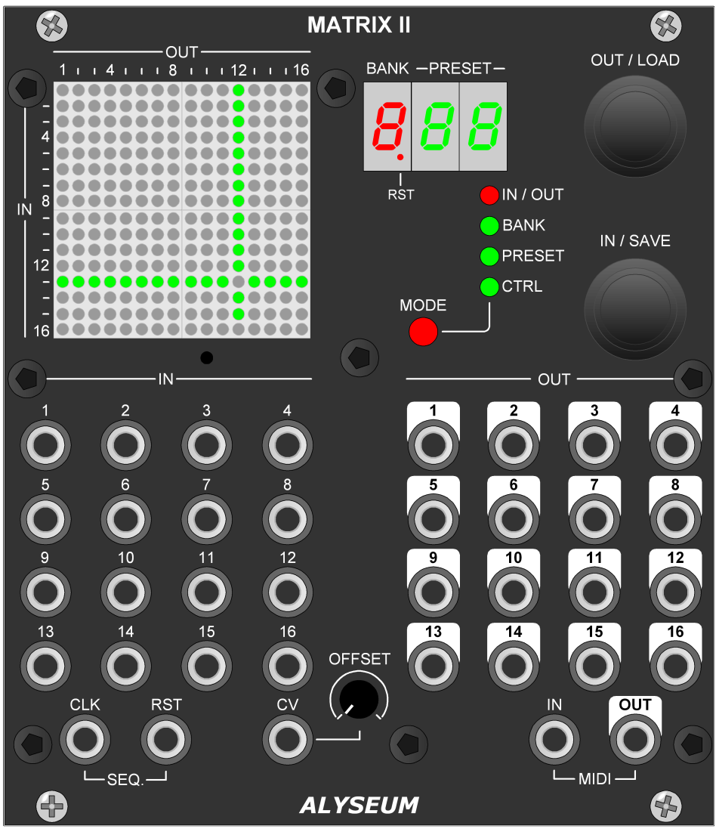Click the red BANK digit display
The image size is (719, 832).
(x=388, y=127)
